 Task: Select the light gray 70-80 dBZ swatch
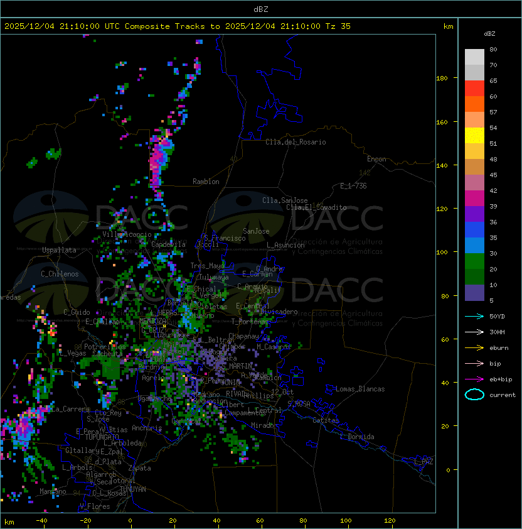pyautogui.click(x=474, y=57)
